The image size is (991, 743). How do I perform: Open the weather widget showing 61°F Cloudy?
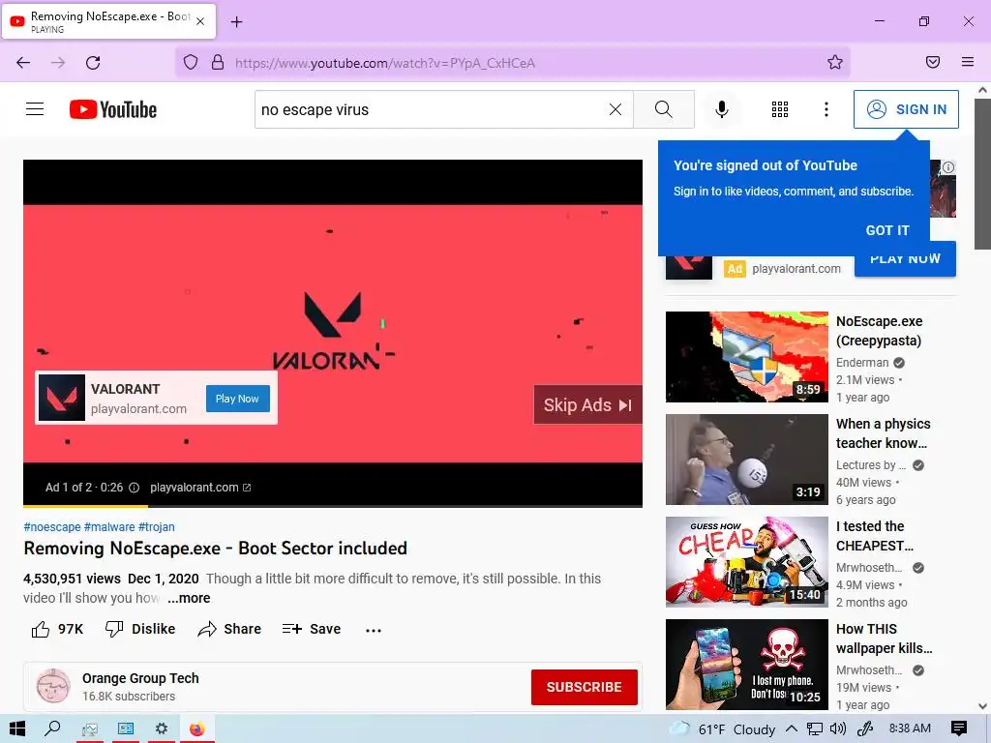pos(722,729)
